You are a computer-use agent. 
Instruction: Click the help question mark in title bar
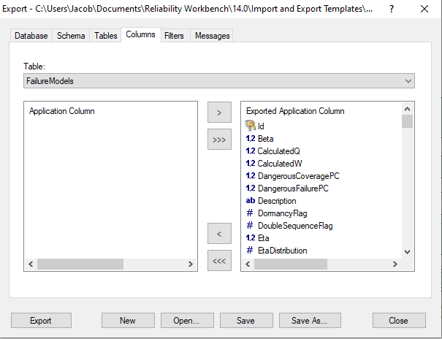(392, 10)
